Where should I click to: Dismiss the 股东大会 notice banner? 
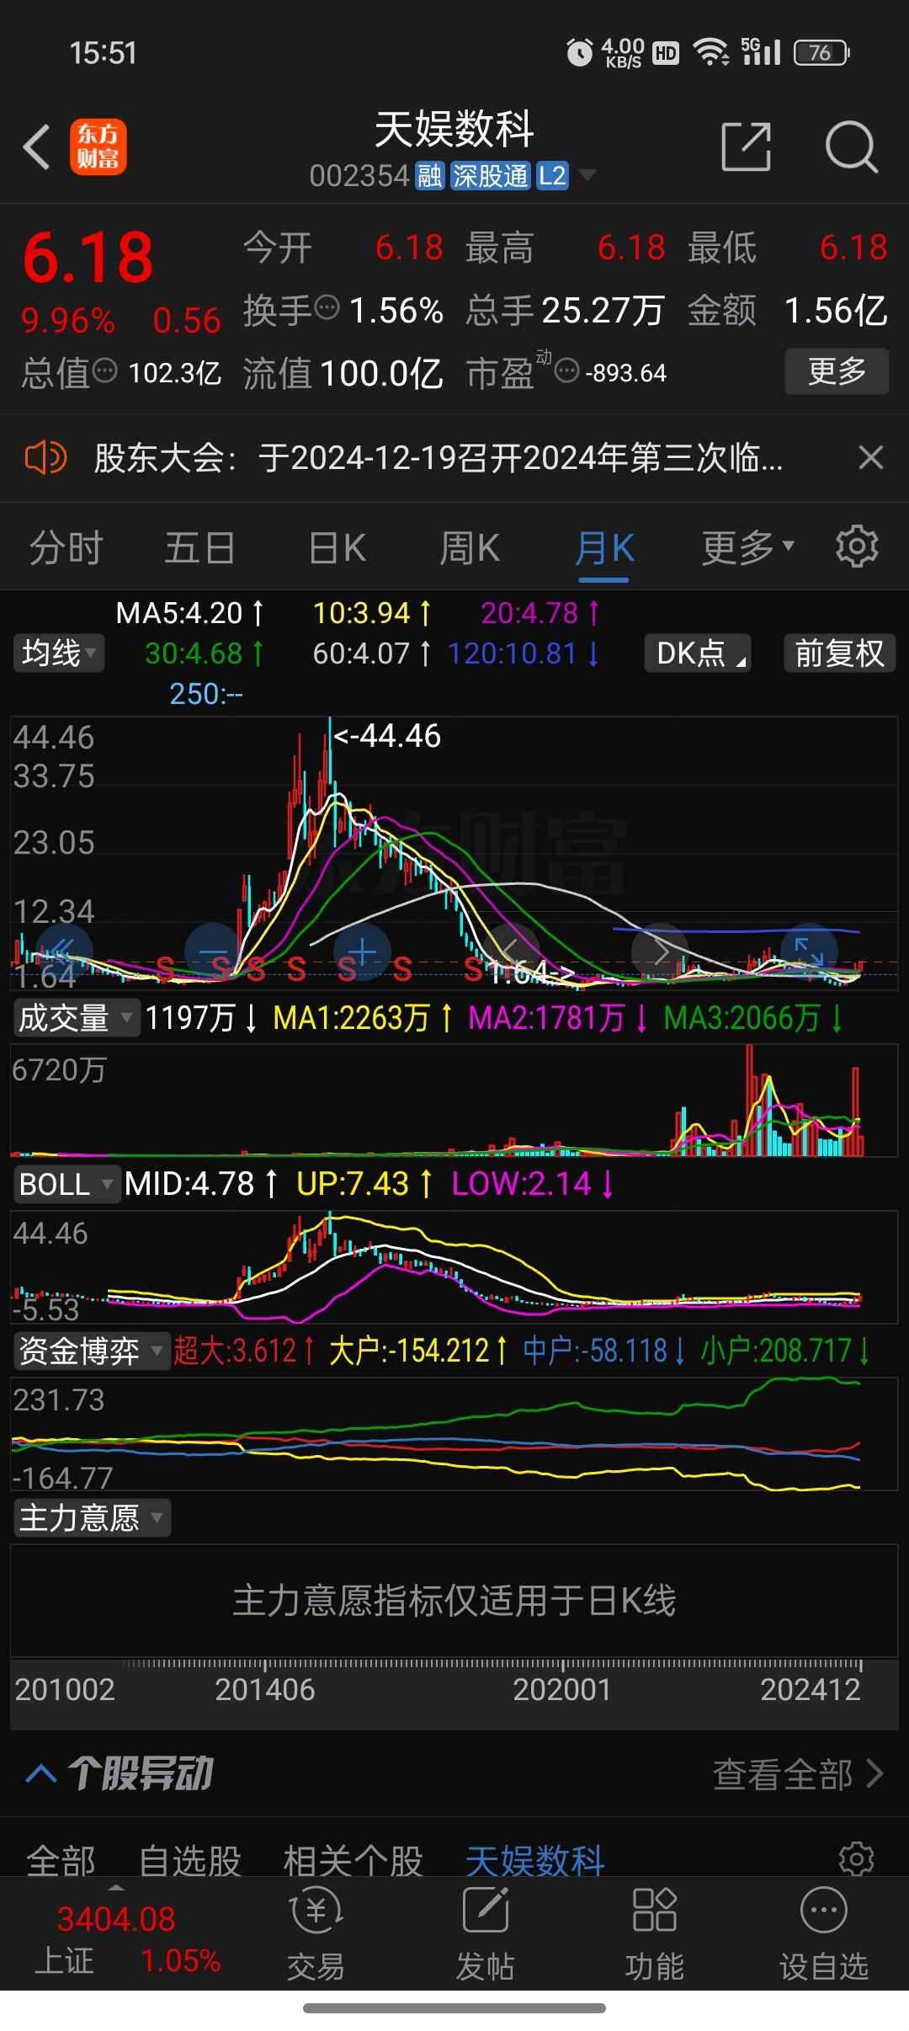pyautogui.click(x=871, y=457)
